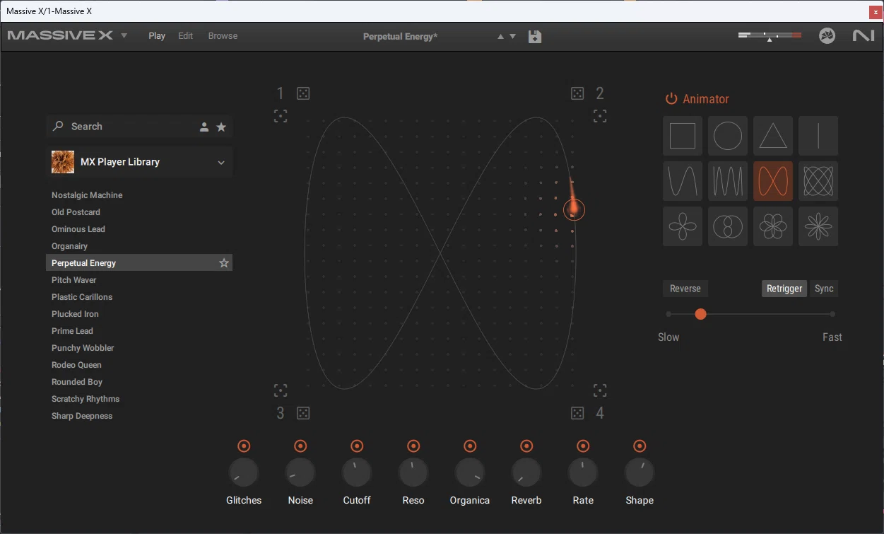Select the eight-petal star animator shape
The image size is (884, 534).
tap(818, 226)
